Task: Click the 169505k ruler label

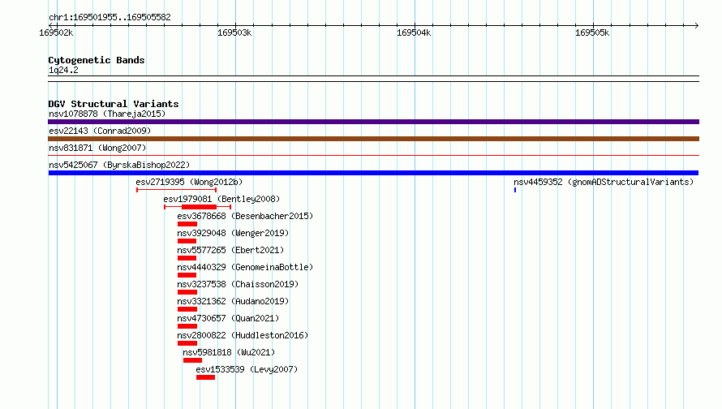Action: 592,32
